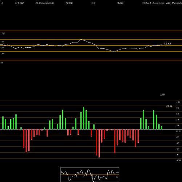Click the MR axis label 20
The image size is (182, 182).
tap(178, 126)
